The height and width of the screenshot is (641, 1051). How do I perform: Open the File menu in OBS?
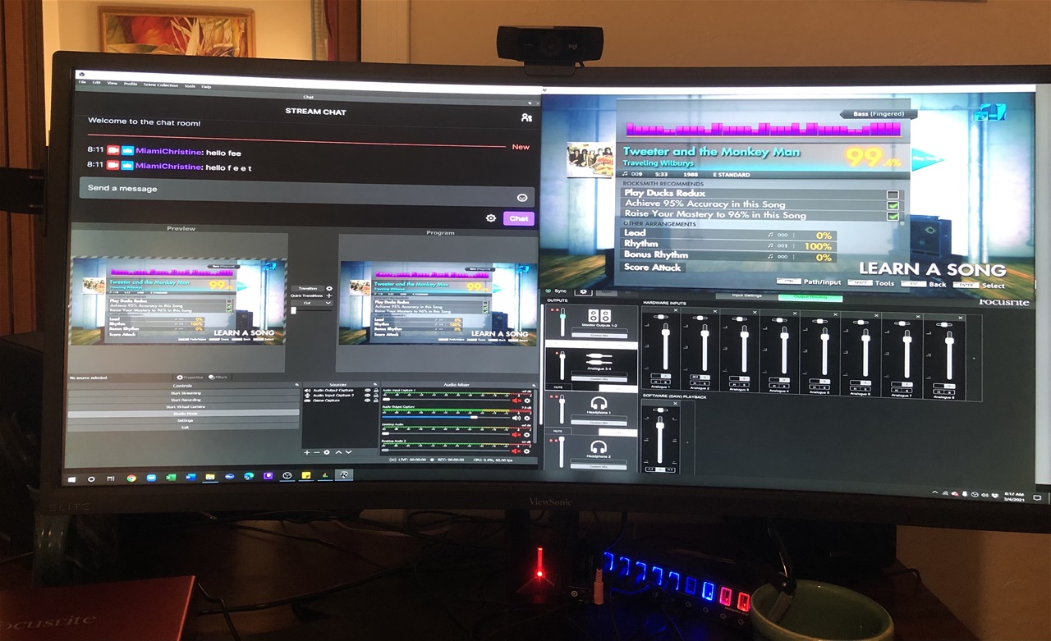(82, 82)
